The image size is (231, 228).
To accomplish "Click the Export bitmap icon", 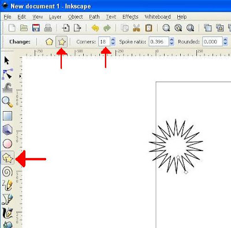I will click(77, 28).
